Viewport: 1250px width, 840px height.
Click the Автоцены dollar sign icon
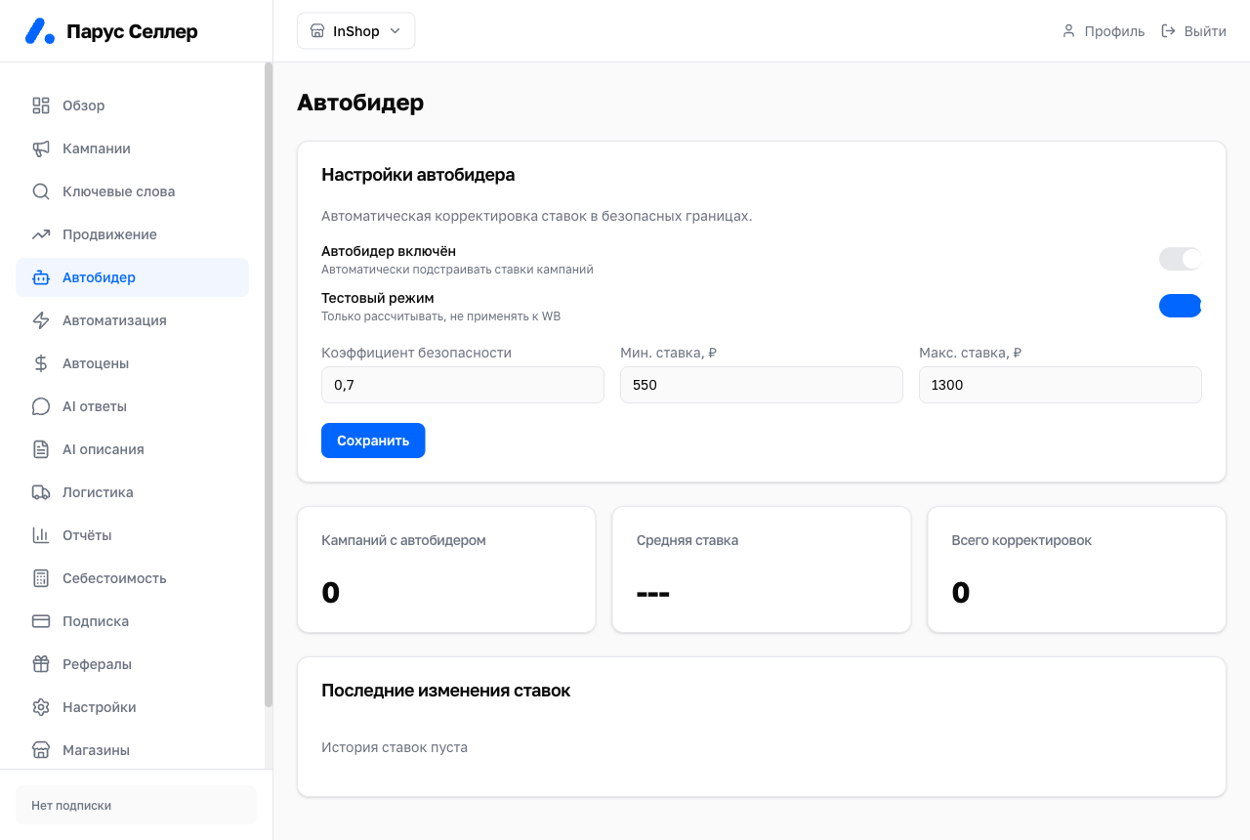[x=41, y=363]
